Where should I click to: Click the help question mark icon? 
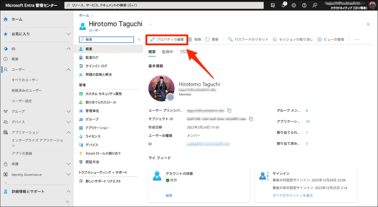click(x=304, y=5)
